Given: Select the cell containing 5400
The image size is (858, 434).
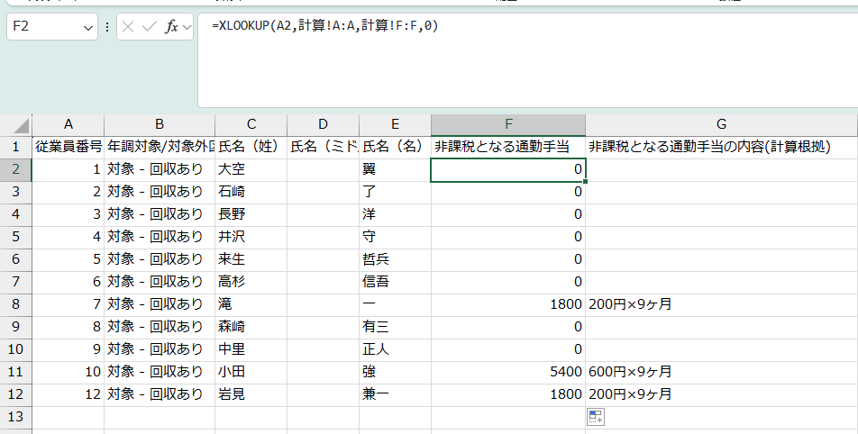Looking at the screenshot, I should (x=508, y=371).
